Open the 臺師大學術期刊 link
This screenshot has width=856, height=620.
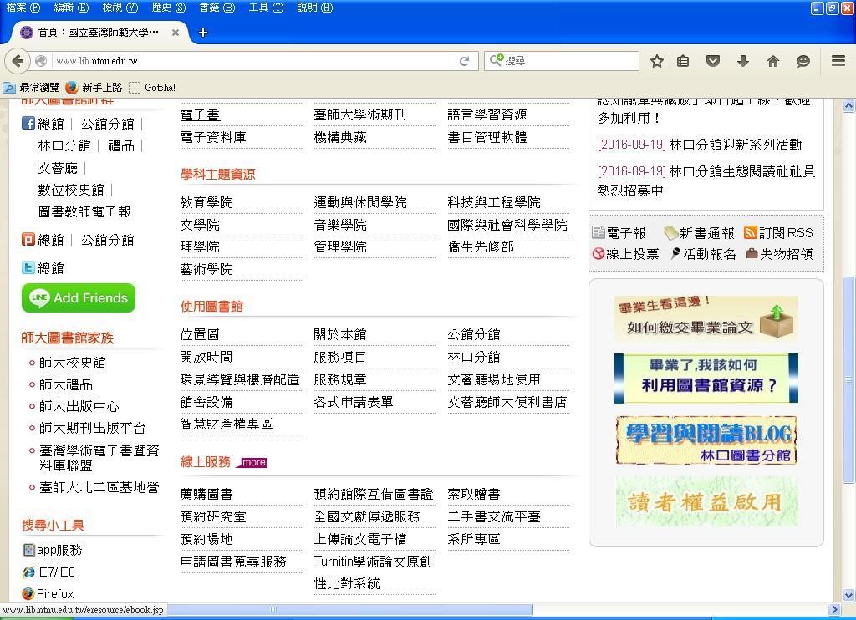(x=360, y=114)
